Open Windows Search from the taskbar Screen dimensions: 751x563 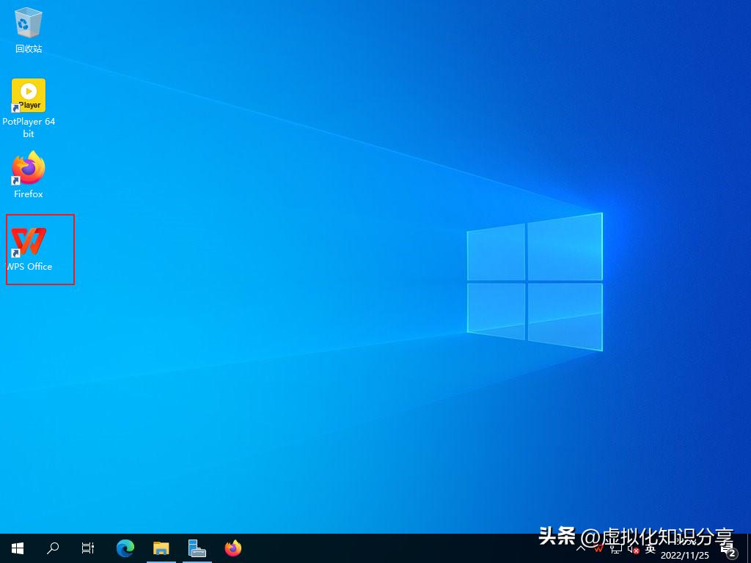pos(52,548)
